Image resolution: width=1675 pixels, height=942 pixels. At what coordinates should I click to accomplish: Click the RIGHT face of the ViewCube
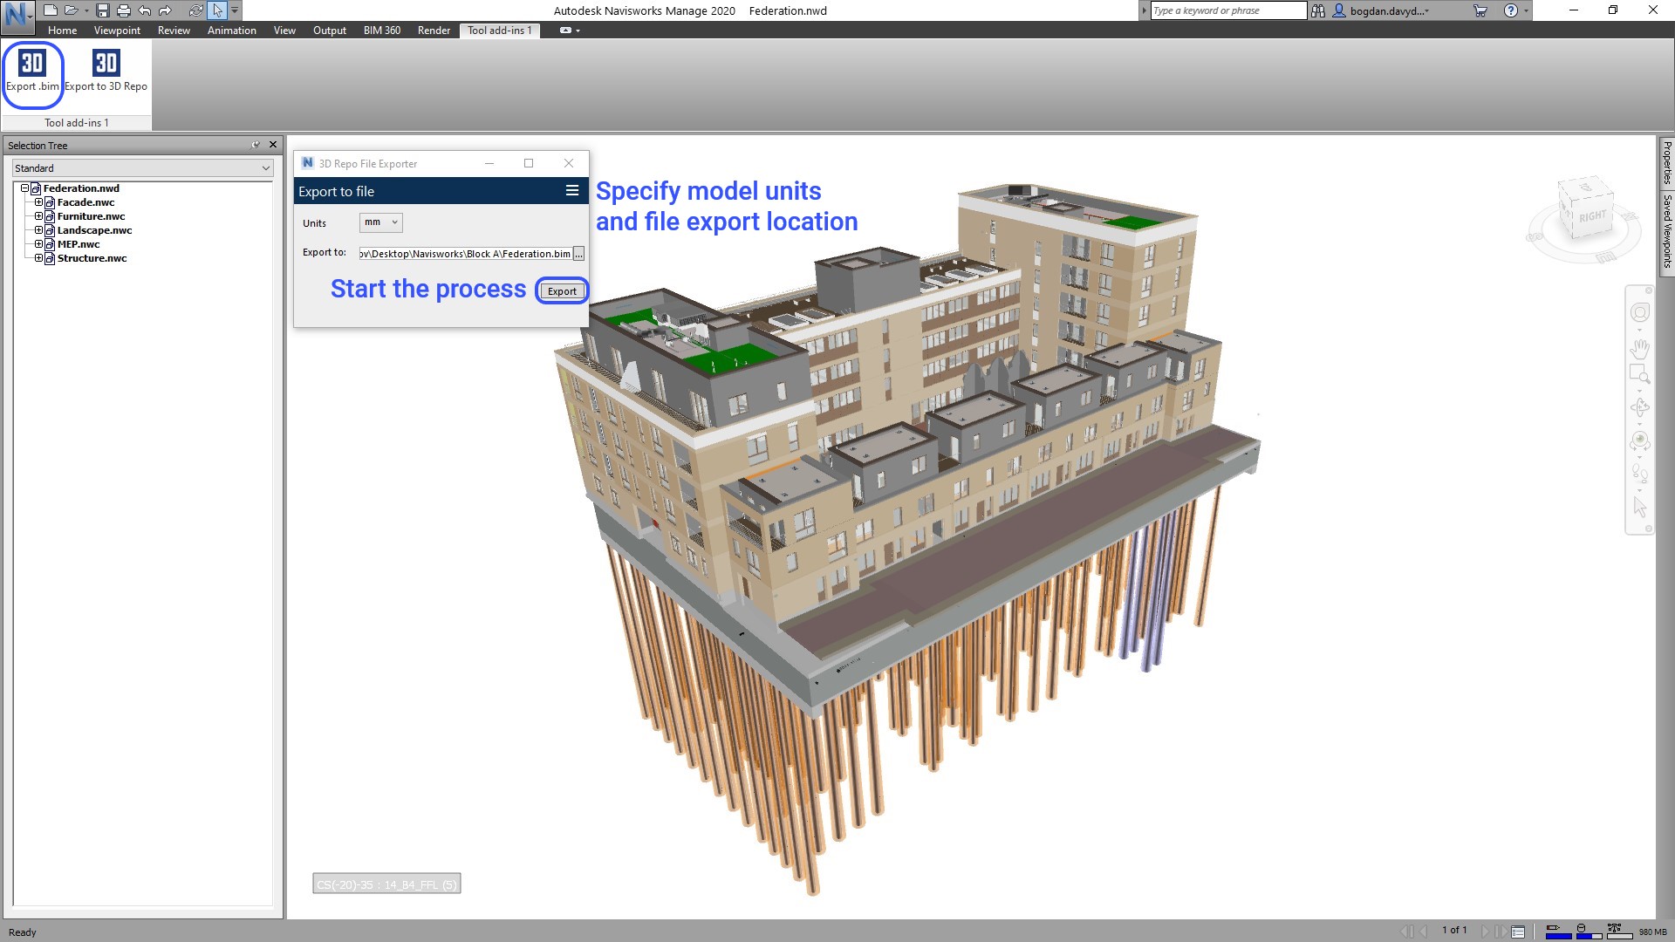[1591, 216]
